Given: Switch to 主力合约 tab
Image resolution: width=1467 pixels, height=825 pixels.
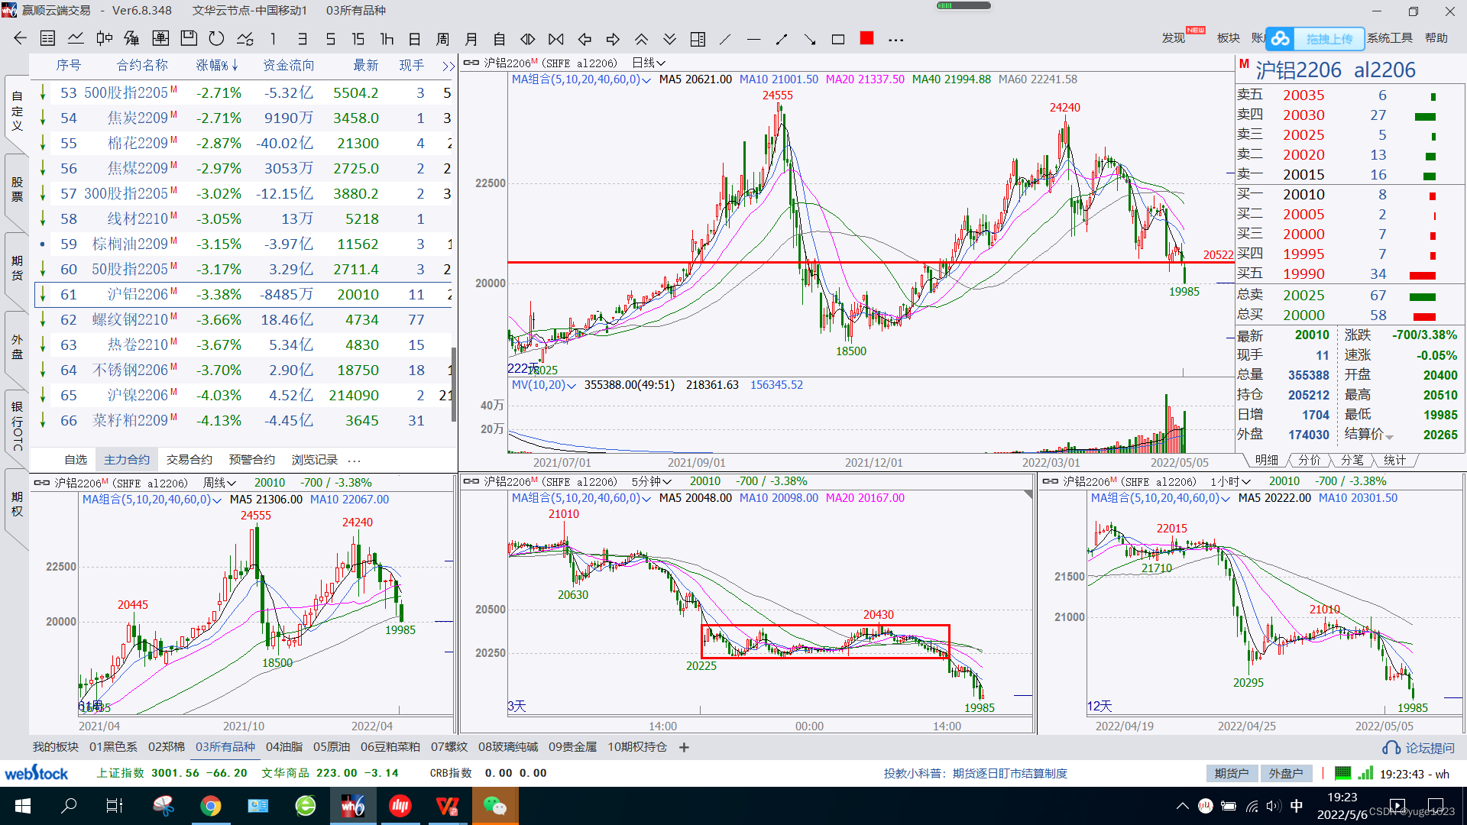Looking at the screenshot, I should 127,459.
